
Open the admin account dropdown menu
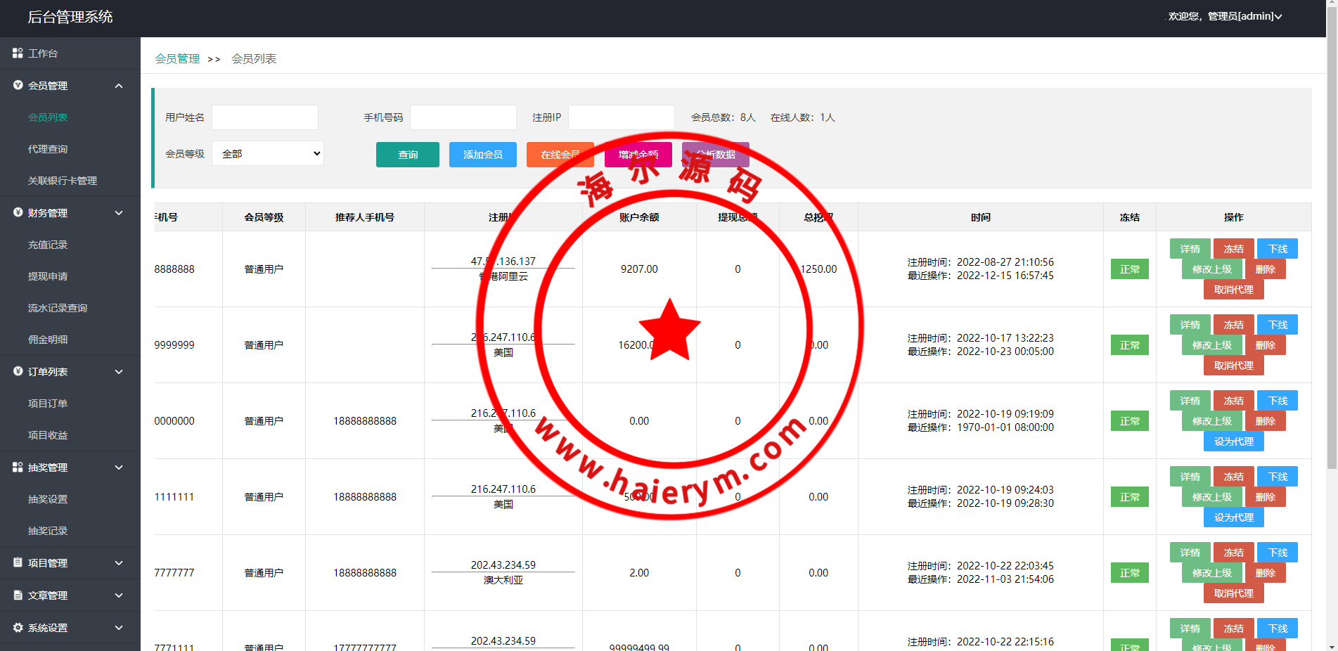(x=1244, y=16)
